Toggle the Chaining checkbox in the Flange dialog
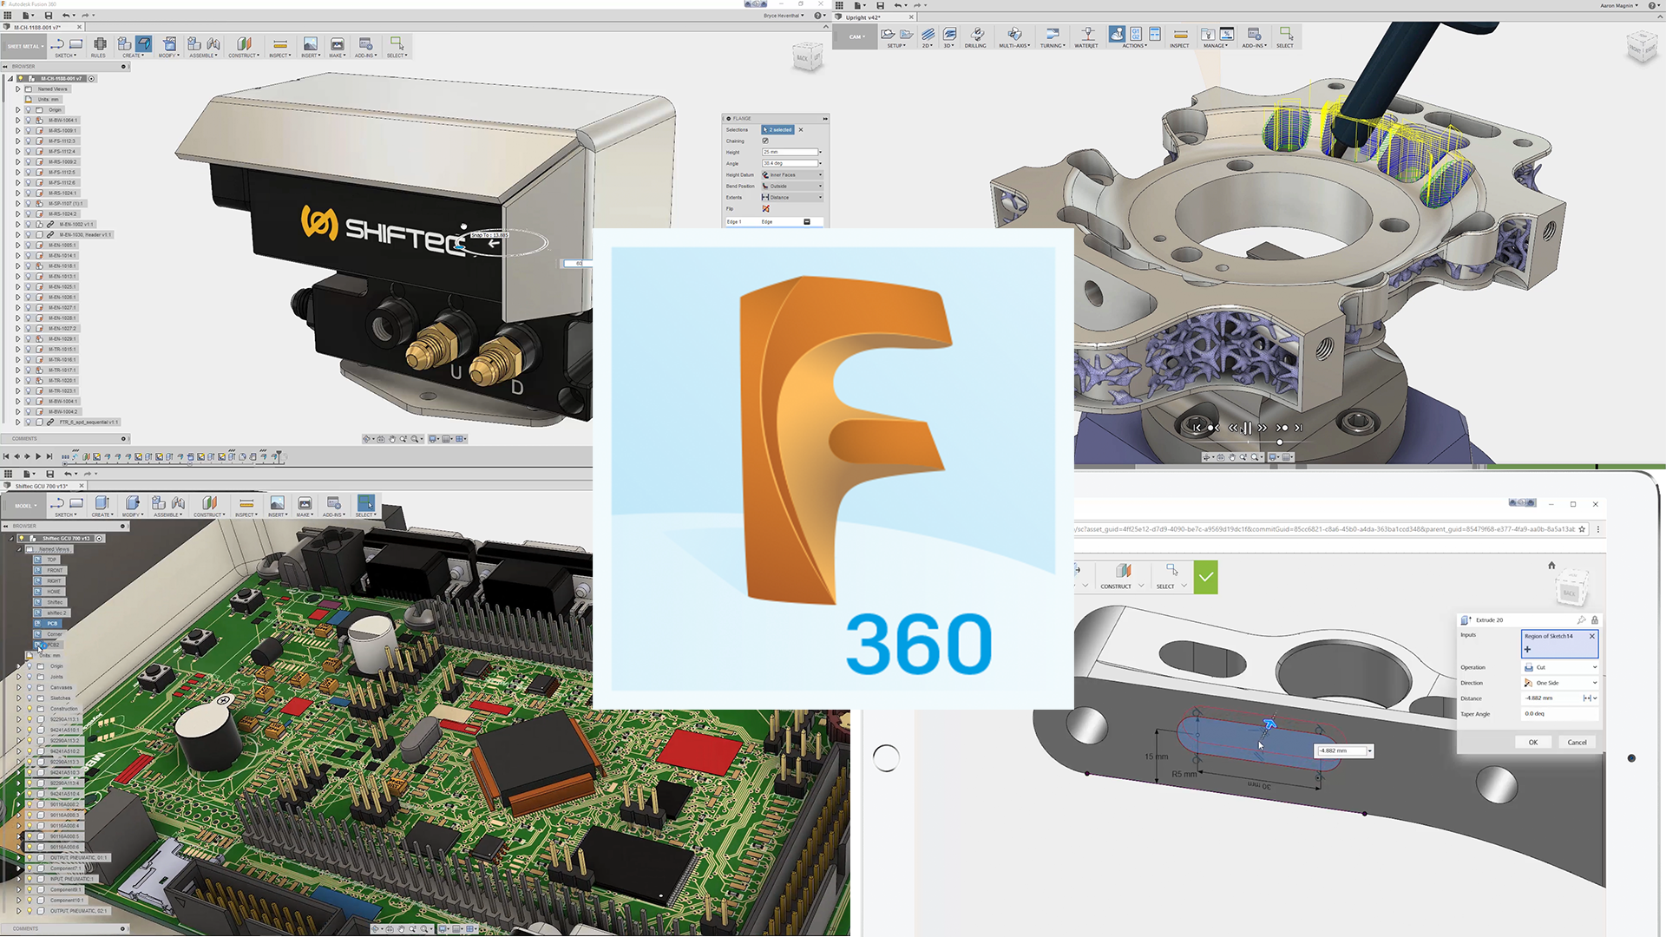The height and width of the screenshot is (937, 1666). pos(765,141)
